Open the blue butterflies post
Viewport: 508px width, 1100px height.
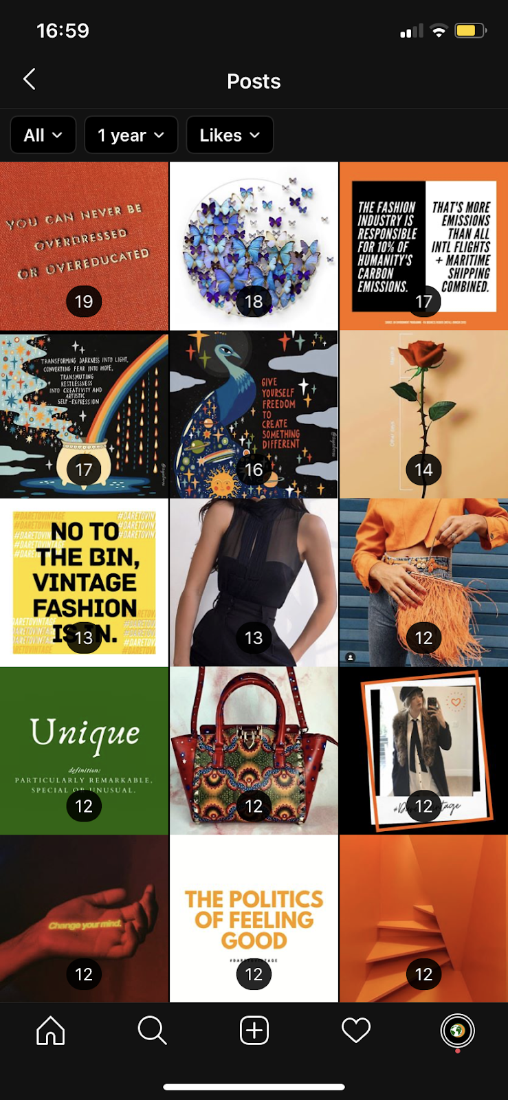click(x=254, y=246)
